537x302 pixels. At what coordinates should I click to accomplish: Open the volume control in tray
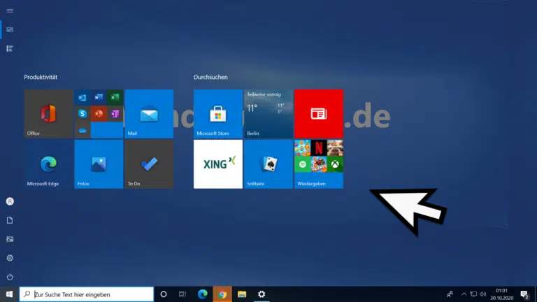pyautogui.click(x=483, y=294)
